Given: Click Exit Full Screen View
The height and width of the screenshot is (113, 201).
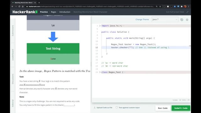Looking at the screenshot, I should pyautogui.click(x=175, y=12).
